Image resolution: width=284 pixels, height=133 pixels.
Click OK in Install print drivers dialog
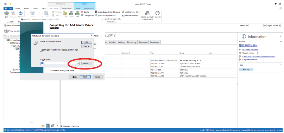[x=87, y=42]
